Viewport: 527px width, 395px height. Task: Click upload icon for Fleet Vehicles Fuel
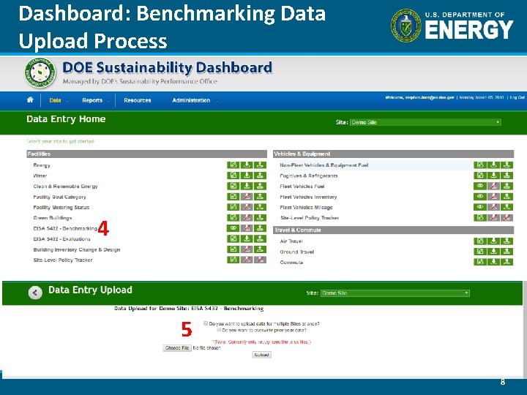click(507, 186)
